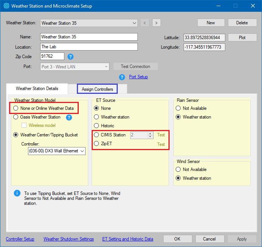This screenshot has height=247, width=262.
Task: Click the OK button
Action: pyautogui.click(x=178, y=239)
